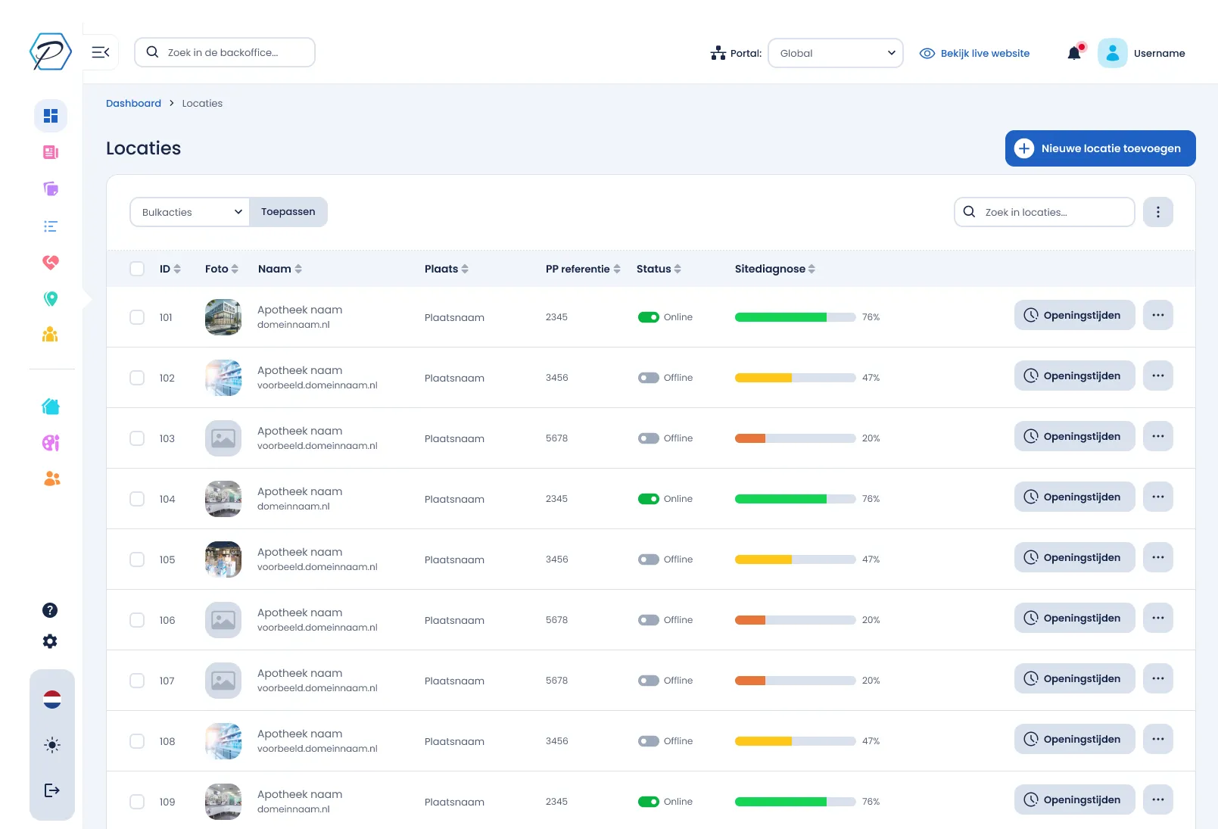
Task: Select the Dutch flag language icon
Action: pos(51,700)
